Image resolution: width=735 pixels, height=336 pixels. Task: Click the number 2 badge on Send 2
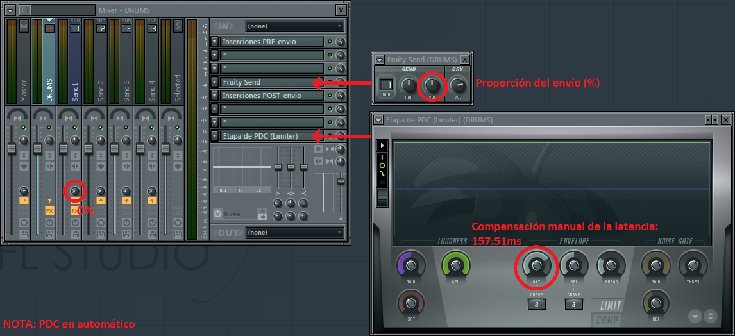101,29
